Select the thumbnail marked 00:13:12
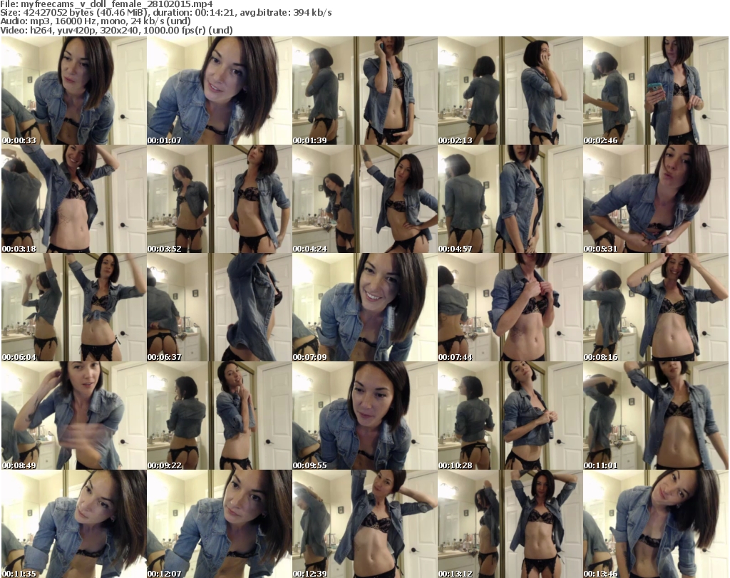The height and width of the screenshot is (578, 730). (x=510, y=524)
